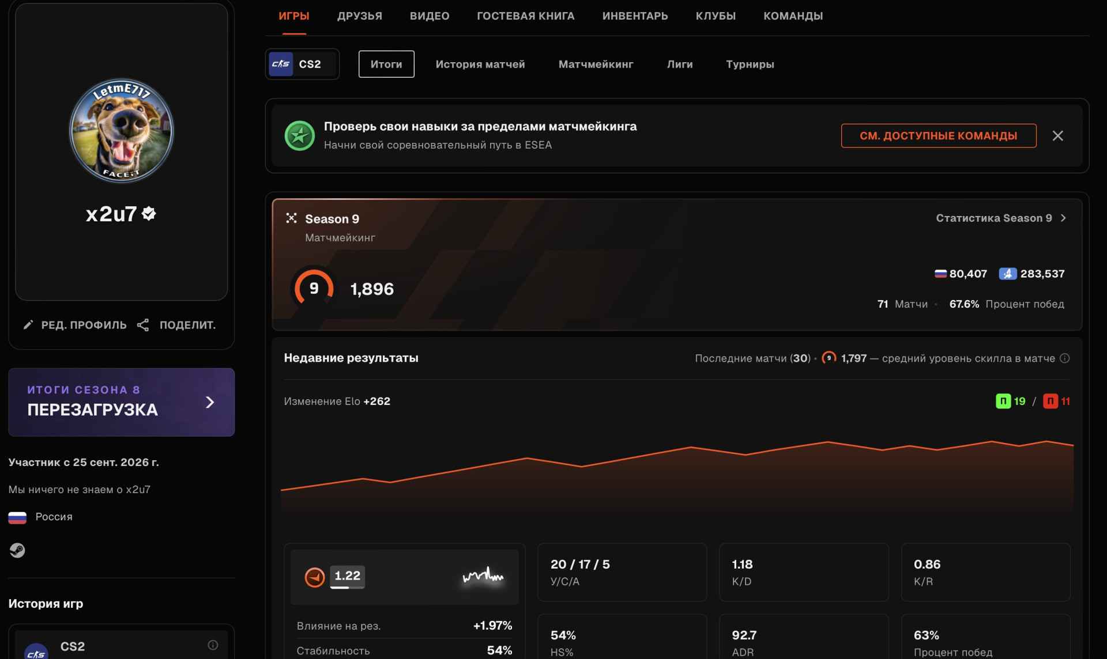Open the ИГРЫ tab
1107x659 pixels.
pyautogui.click(x=293, y=16)
